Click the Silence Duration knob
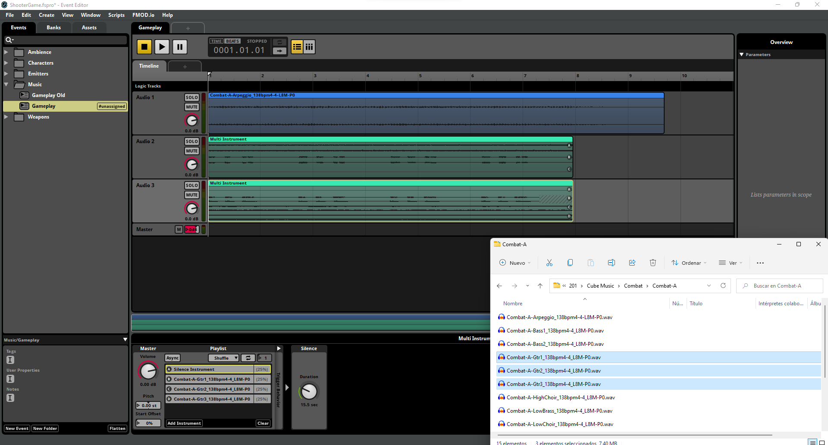The width and height of the screenshot is (828, 445). [309, 392]
